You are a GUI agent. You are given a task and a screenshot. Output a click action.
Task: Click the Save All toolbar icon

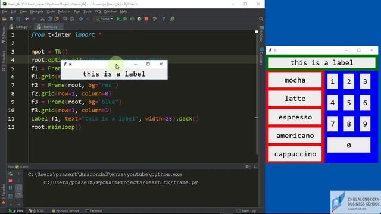pyautogui.click(x=11, y=19)
